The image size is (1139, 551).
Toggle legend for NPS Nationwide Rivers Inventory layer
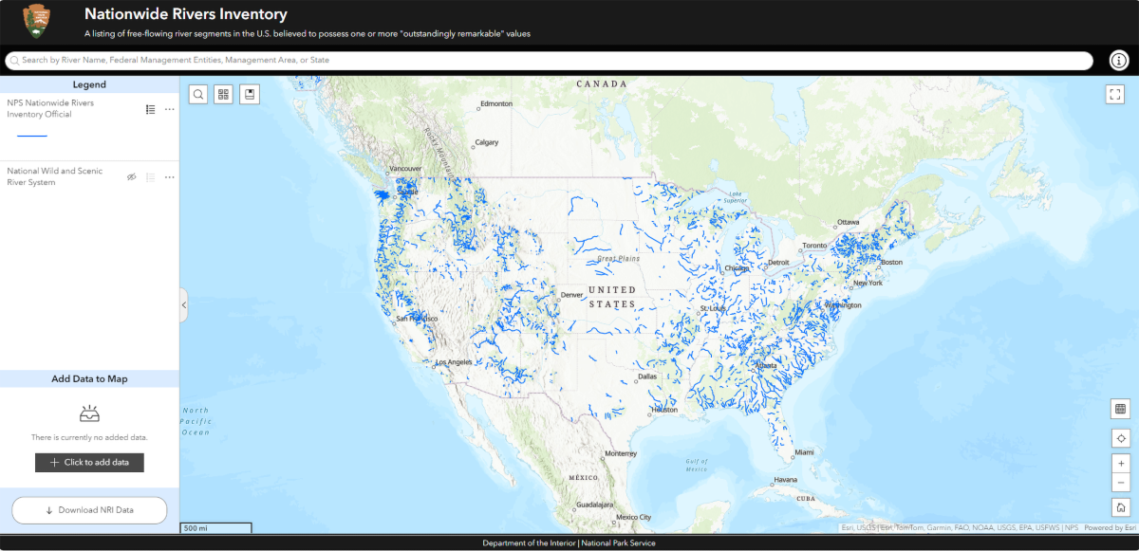pyautogui.click(x=150, y=109)
